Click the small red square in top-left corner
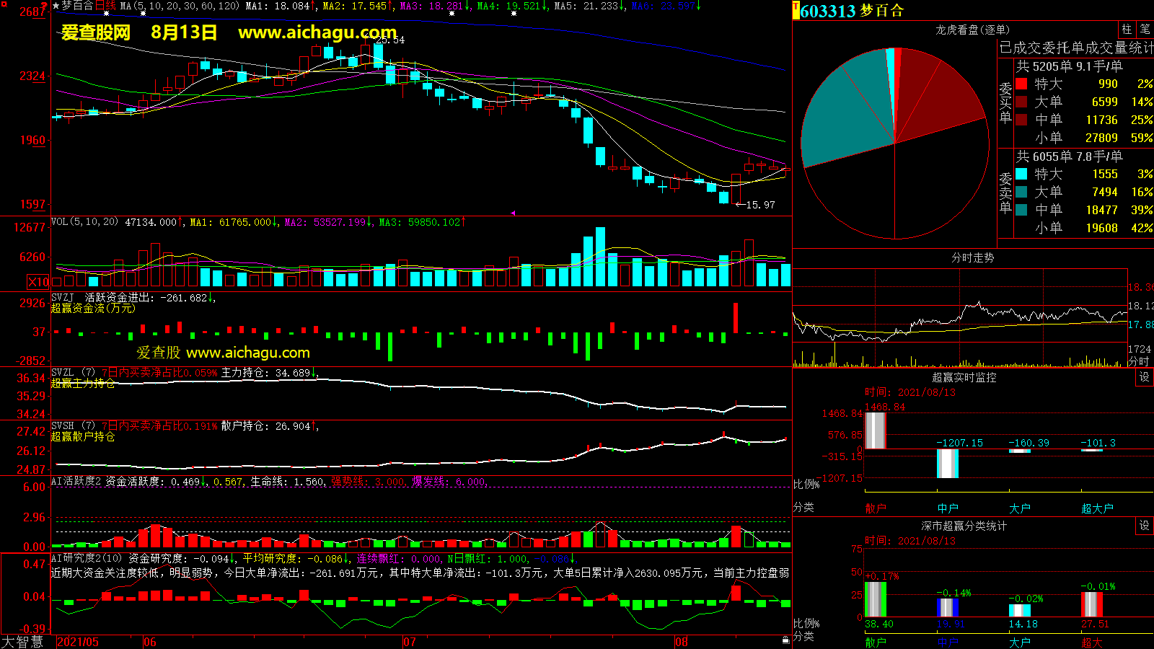 (x=3, y=4)
